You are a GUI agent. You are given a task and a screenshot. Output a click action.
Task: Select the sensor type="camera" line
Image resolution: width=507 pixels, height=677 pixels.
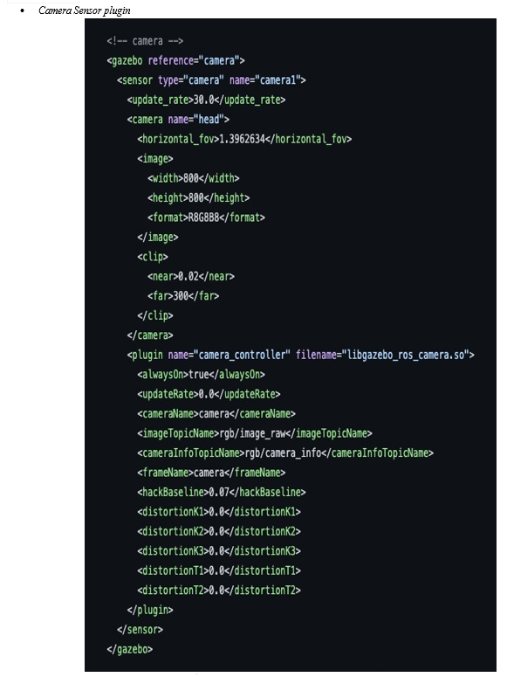pyautogui.click(x=211, y=80)
